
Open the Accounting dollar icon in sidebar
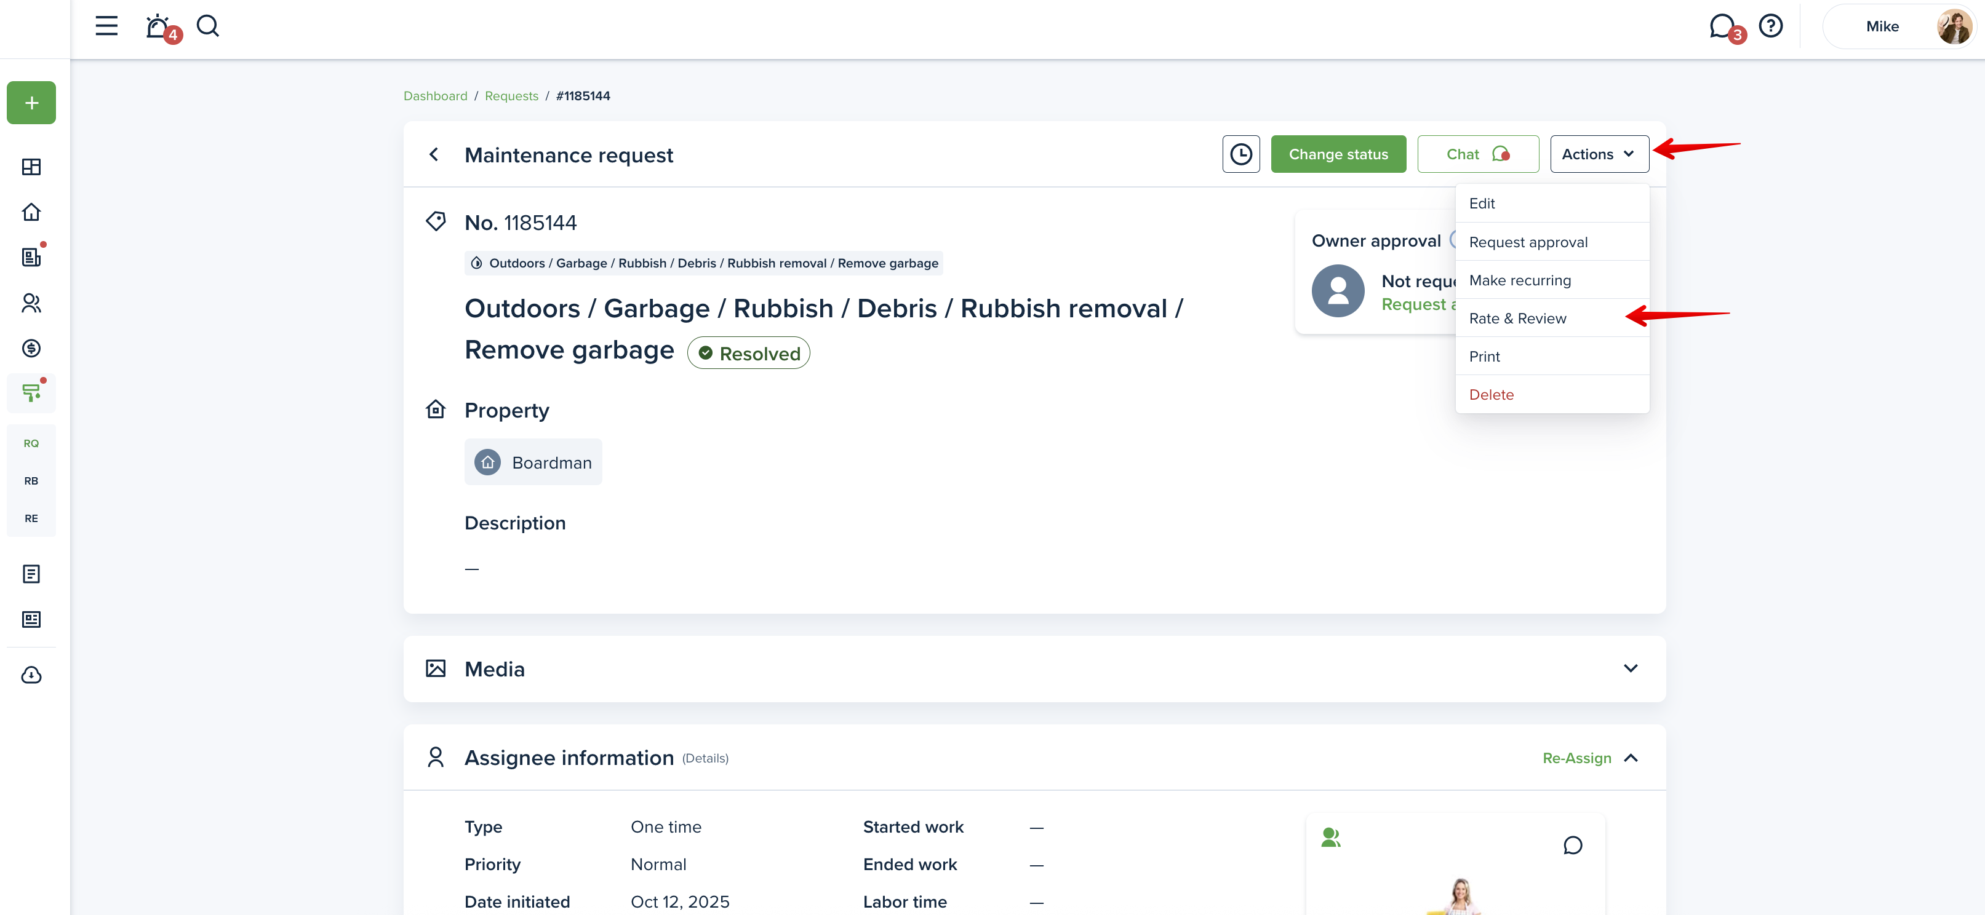(31, 348)
